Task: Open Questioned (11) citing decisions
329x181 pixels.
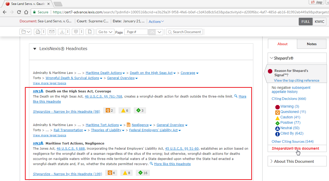Action: pyautogui.click(x=293, y=112)
